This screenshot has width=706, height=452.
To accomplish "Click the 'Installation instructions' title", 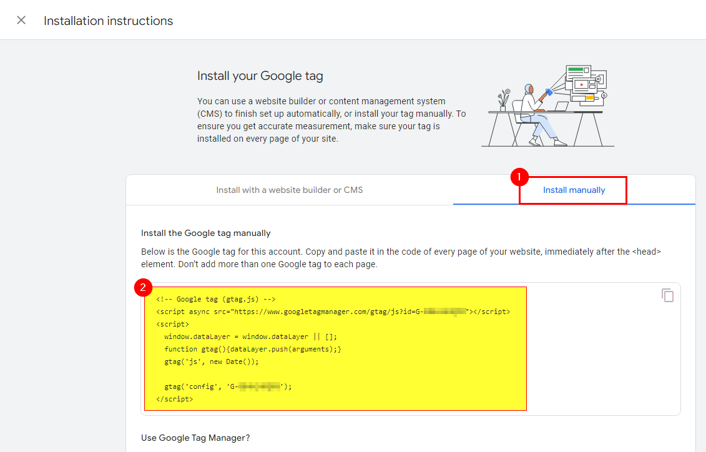I will [108, 21].
